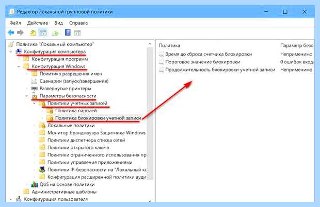Toggle the Show/Hide console tree icon
The image size is (320, 207).
[x=43, y=32]
